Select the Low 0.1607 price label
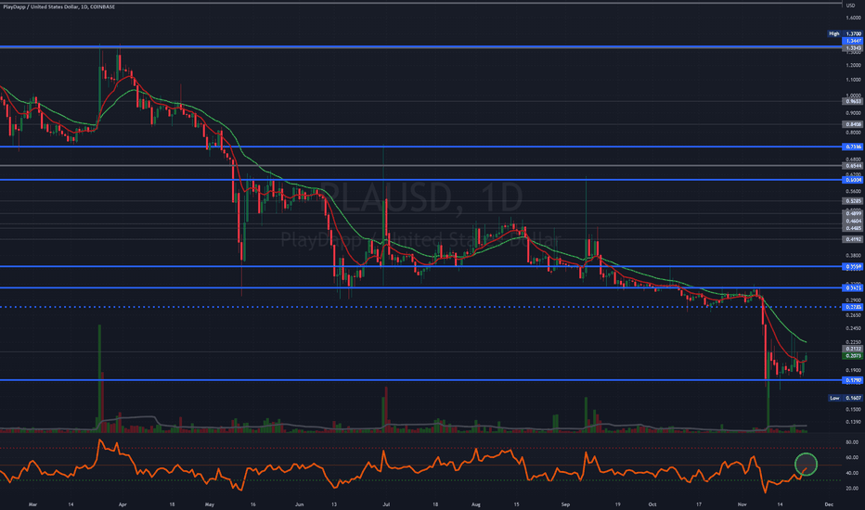This screenshot has width=865, height=510. [x=846, y=398]
